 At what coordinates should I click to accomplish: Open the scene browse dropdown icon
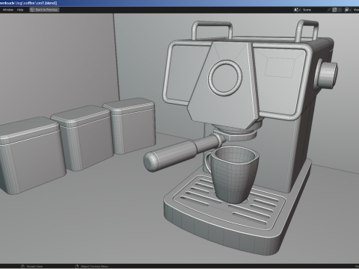(x=297, y=10)
